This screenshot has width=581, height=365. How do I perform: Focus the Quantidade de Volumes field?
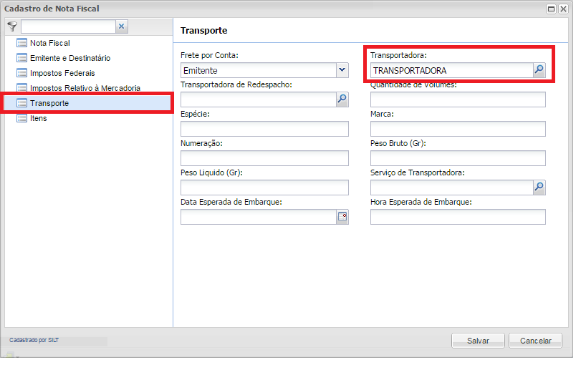click(458, 99)
